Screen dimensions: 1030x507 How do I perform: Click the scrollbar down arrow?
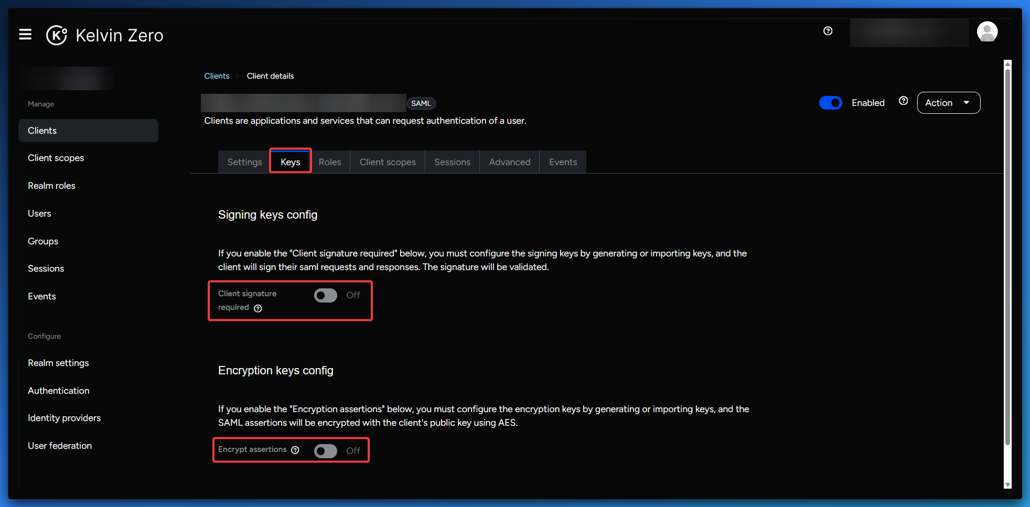point(1007,485)
